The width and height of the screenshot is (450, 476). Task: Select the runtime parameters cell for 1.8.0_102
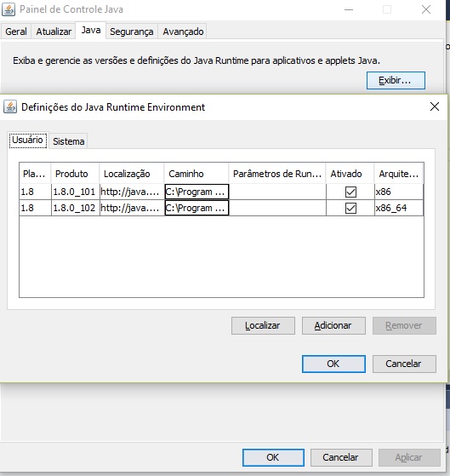(x=277, y=208)
